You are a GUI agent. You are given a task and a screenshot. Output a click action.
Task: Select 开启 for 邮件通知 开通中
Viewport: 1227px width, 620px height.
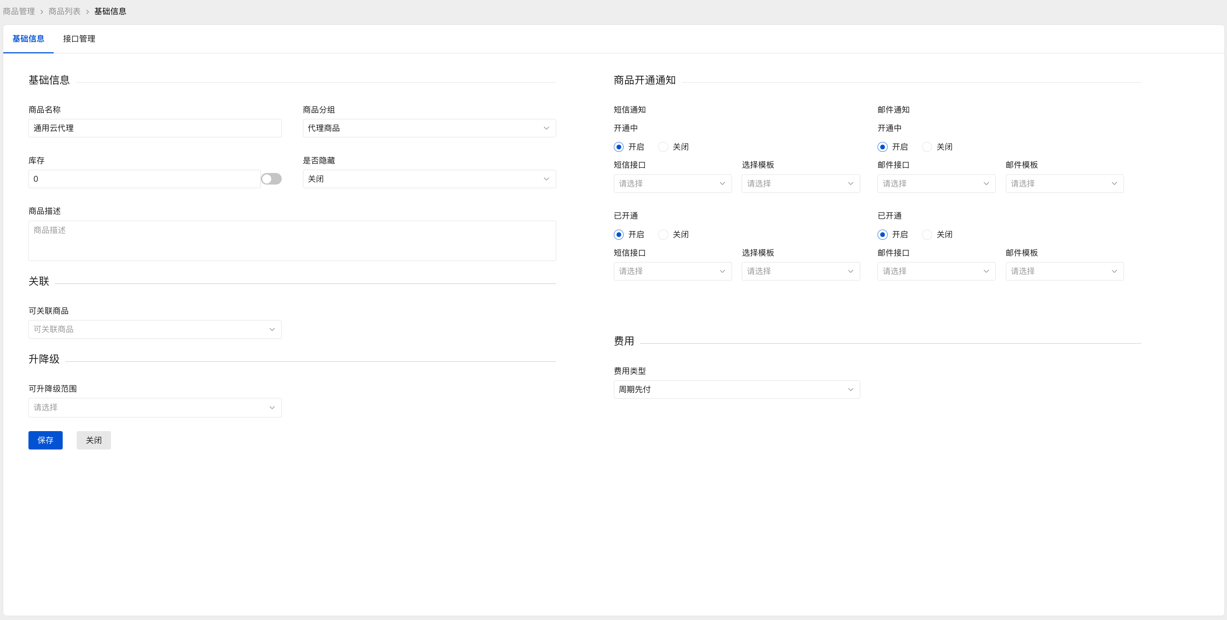click(x=893, y=147)
